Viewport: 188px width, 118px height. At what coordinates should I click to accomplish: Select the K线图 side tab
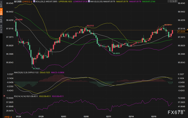(1, 12)
